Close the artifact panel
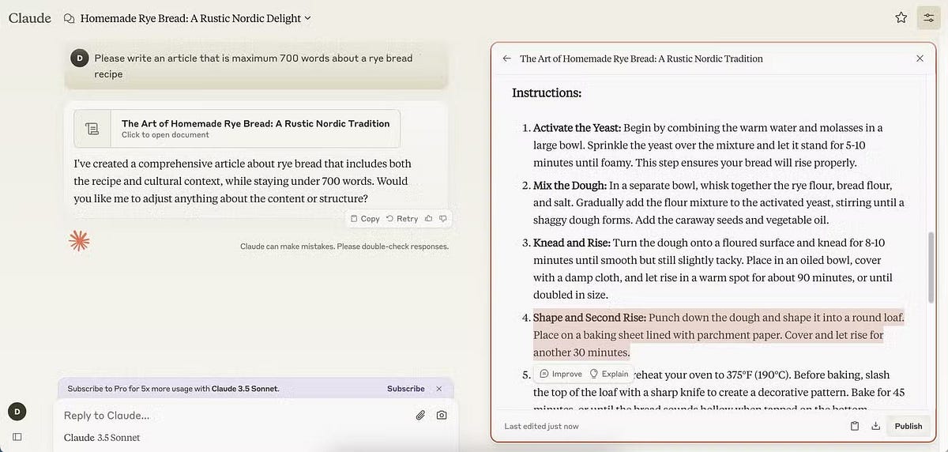Screen dimensions: 948x452 [x=920, y=58]
